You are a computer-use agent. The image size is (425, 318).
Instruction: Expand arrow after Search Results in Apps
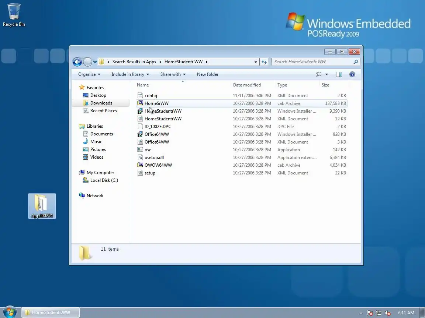pos(160,62)
